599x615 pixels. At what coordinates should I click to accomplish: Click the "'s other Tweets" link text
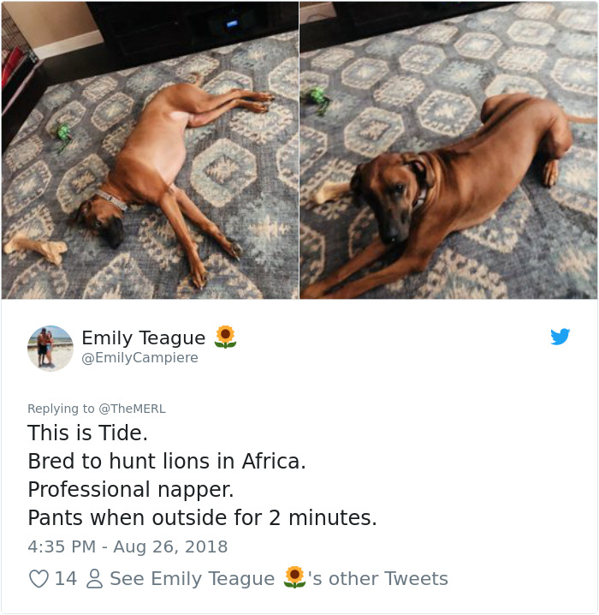tap(378, 579)
